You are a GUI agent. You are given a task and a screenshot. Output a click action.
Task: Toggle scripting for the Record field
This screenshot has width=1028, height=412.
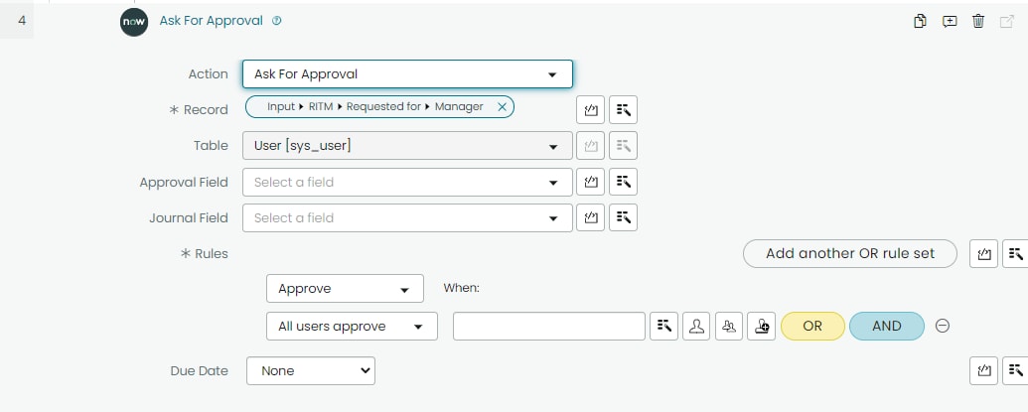[591, 110]
